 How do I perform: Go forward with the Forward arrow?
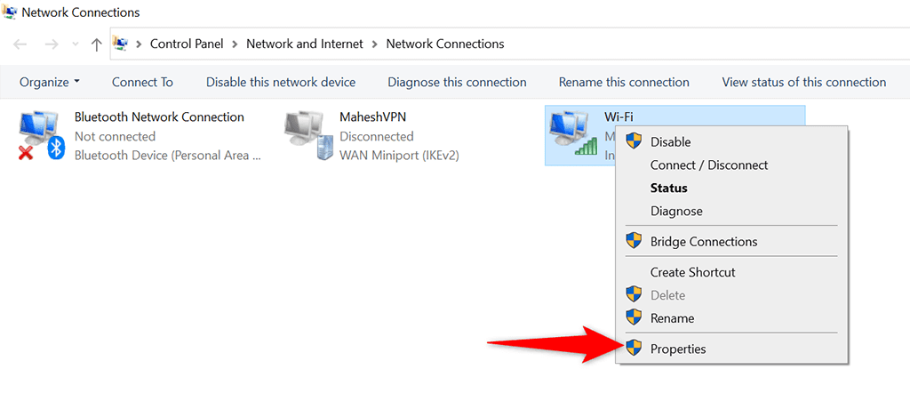click(x=51, y=44)
